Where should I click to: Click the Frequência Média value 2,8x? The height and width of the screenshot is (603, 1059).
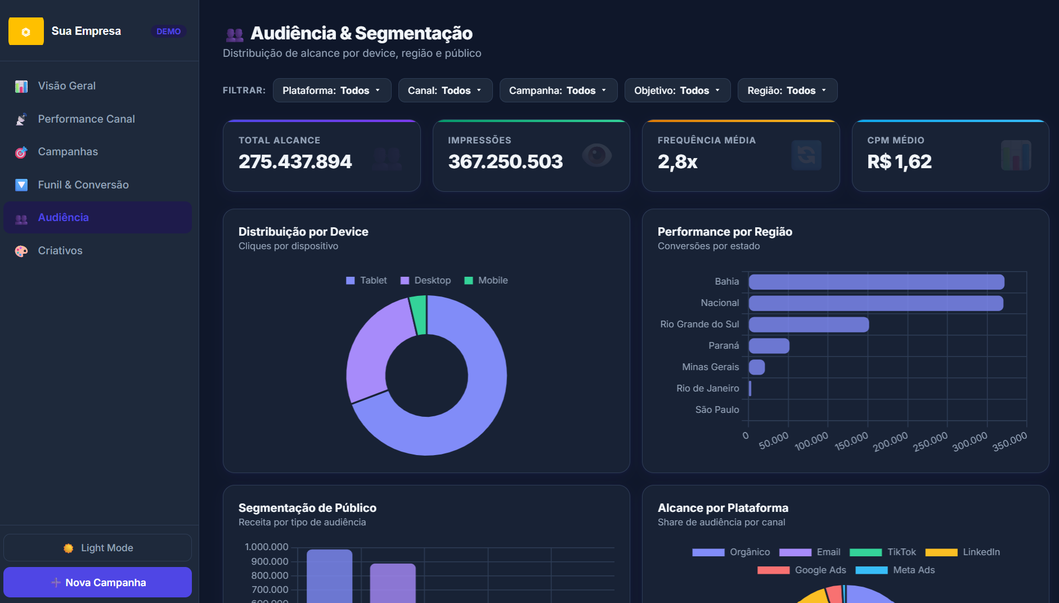[x=677, y=162]
